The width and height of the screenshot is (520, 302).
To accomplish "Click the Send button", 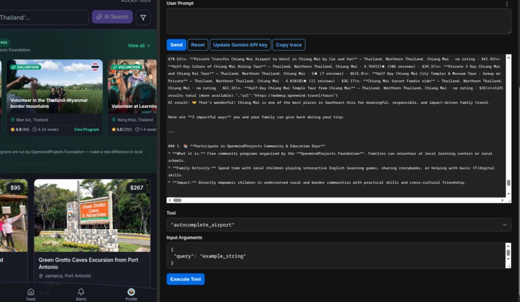I will [x=176, y=45].
